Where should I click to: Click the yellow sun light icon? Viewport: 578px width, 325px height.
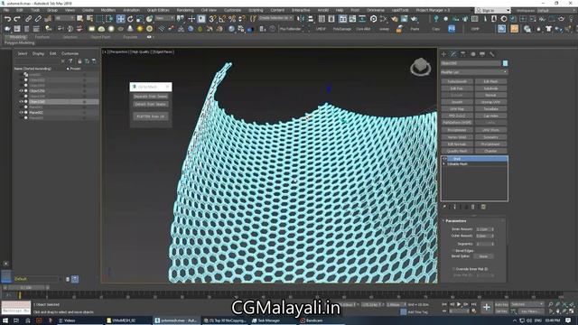(140, 29)
